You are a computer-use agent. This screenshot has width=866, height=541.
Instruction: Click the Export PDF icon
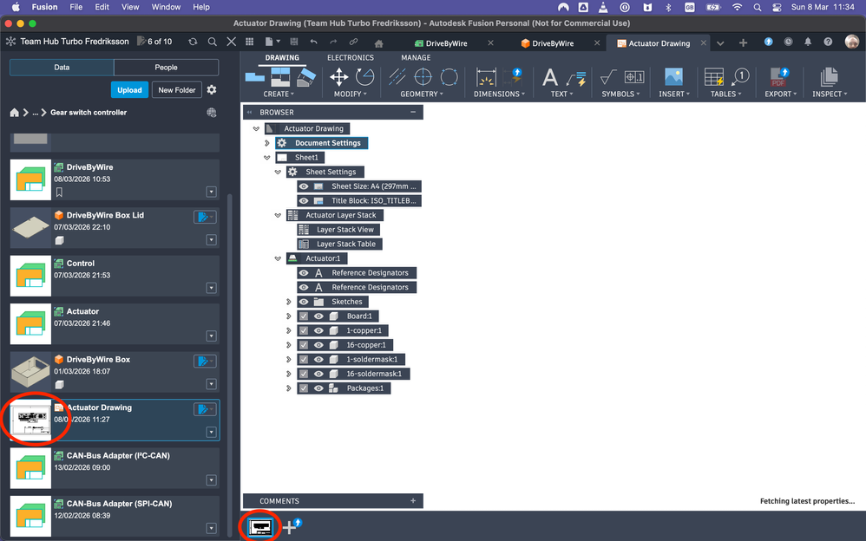coord(779,77)
